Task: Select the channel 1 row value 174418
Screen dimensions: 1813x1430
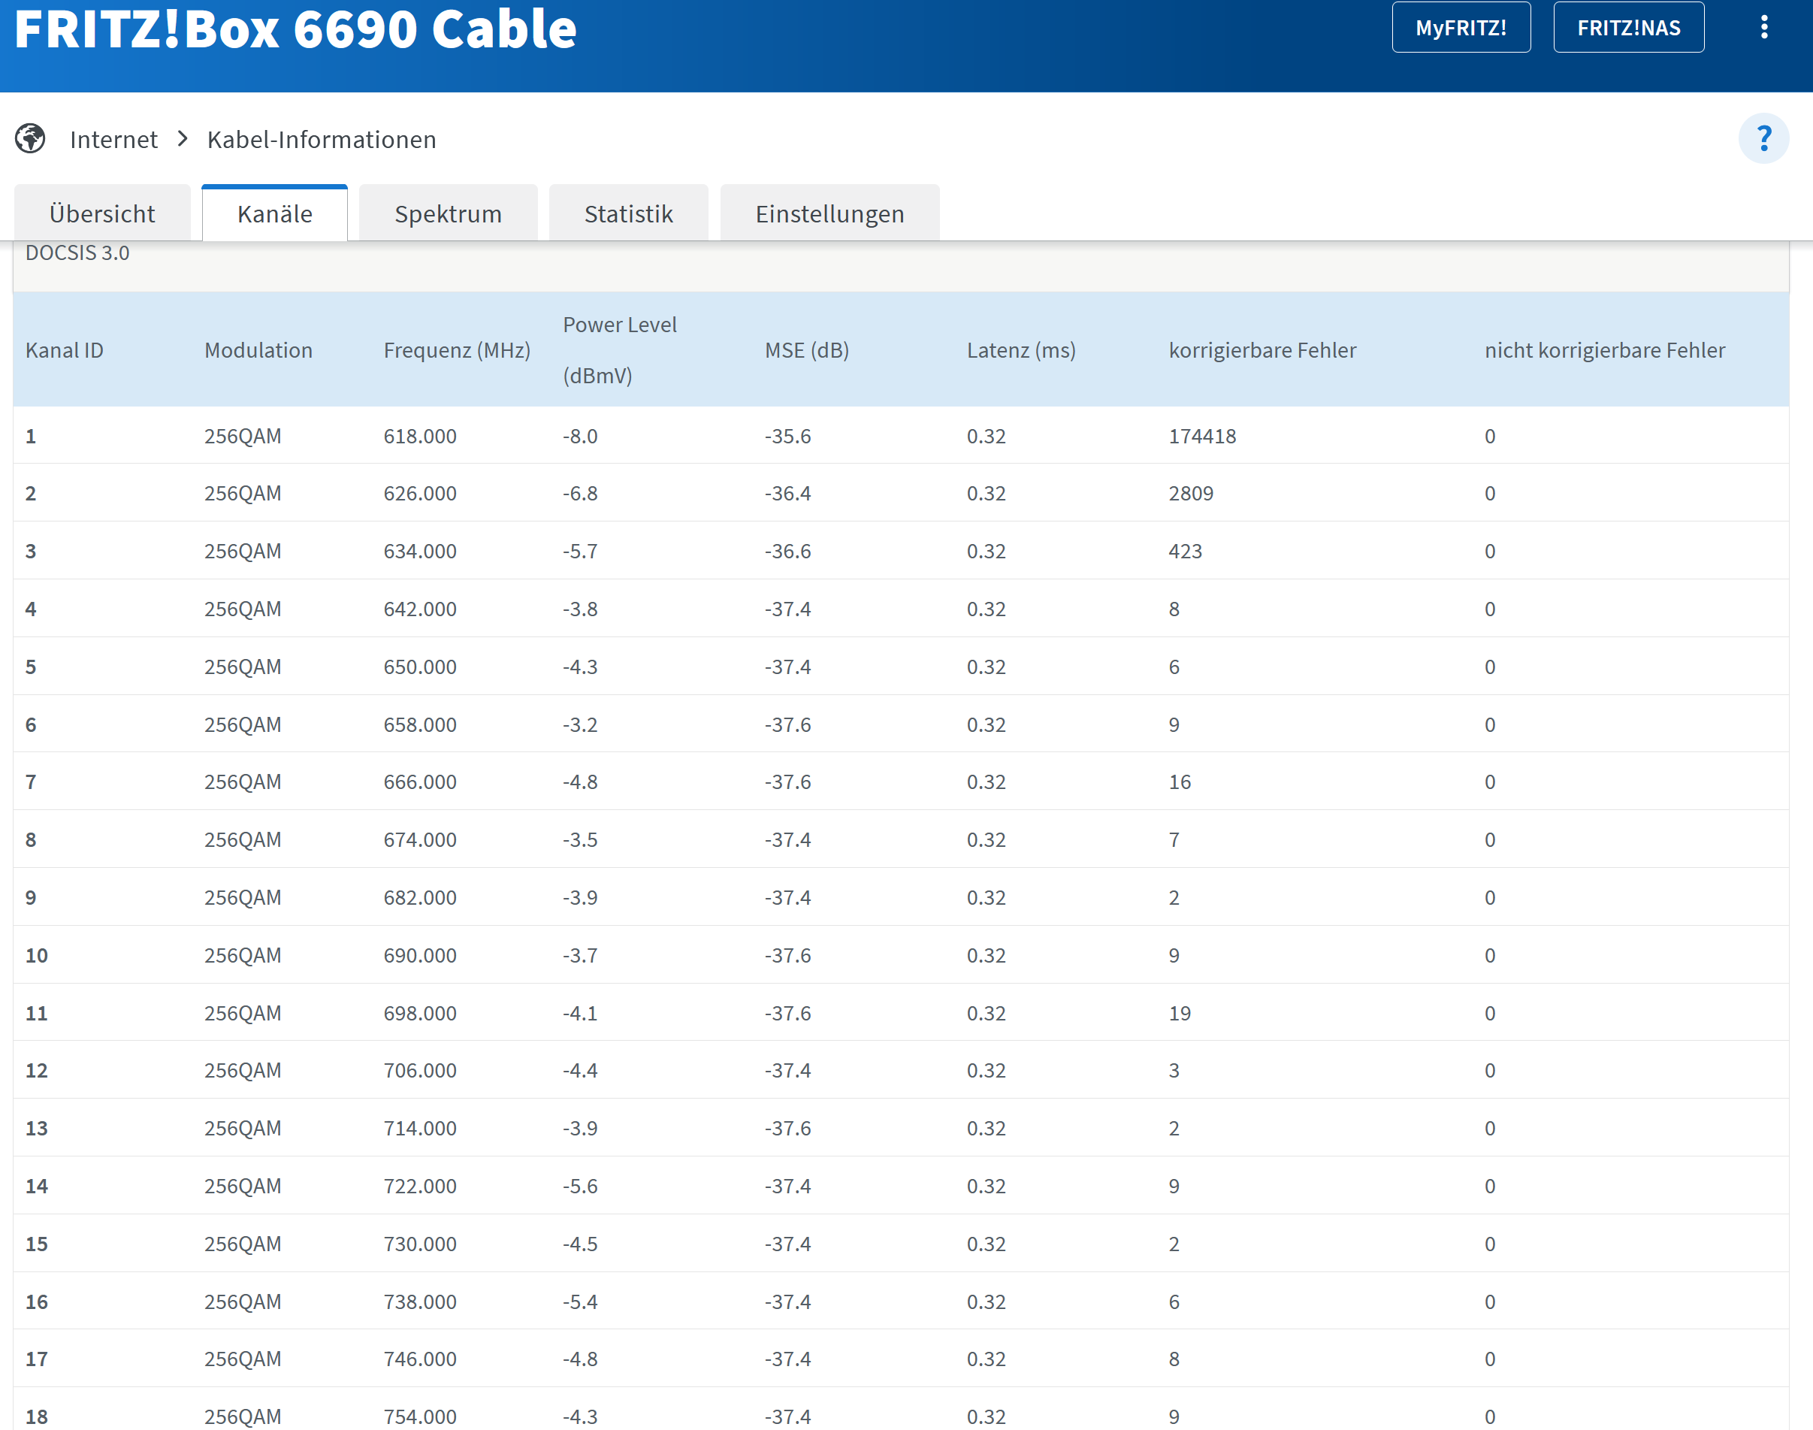Action: click(x=1202, y=436)
